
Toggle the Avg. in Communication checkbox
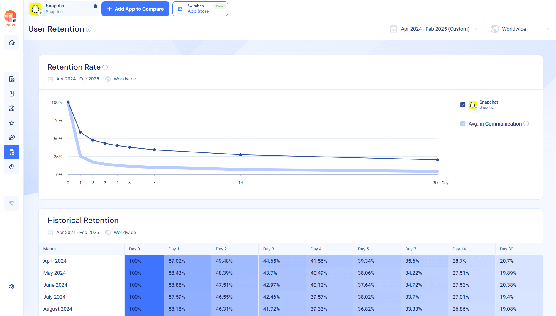463,123
